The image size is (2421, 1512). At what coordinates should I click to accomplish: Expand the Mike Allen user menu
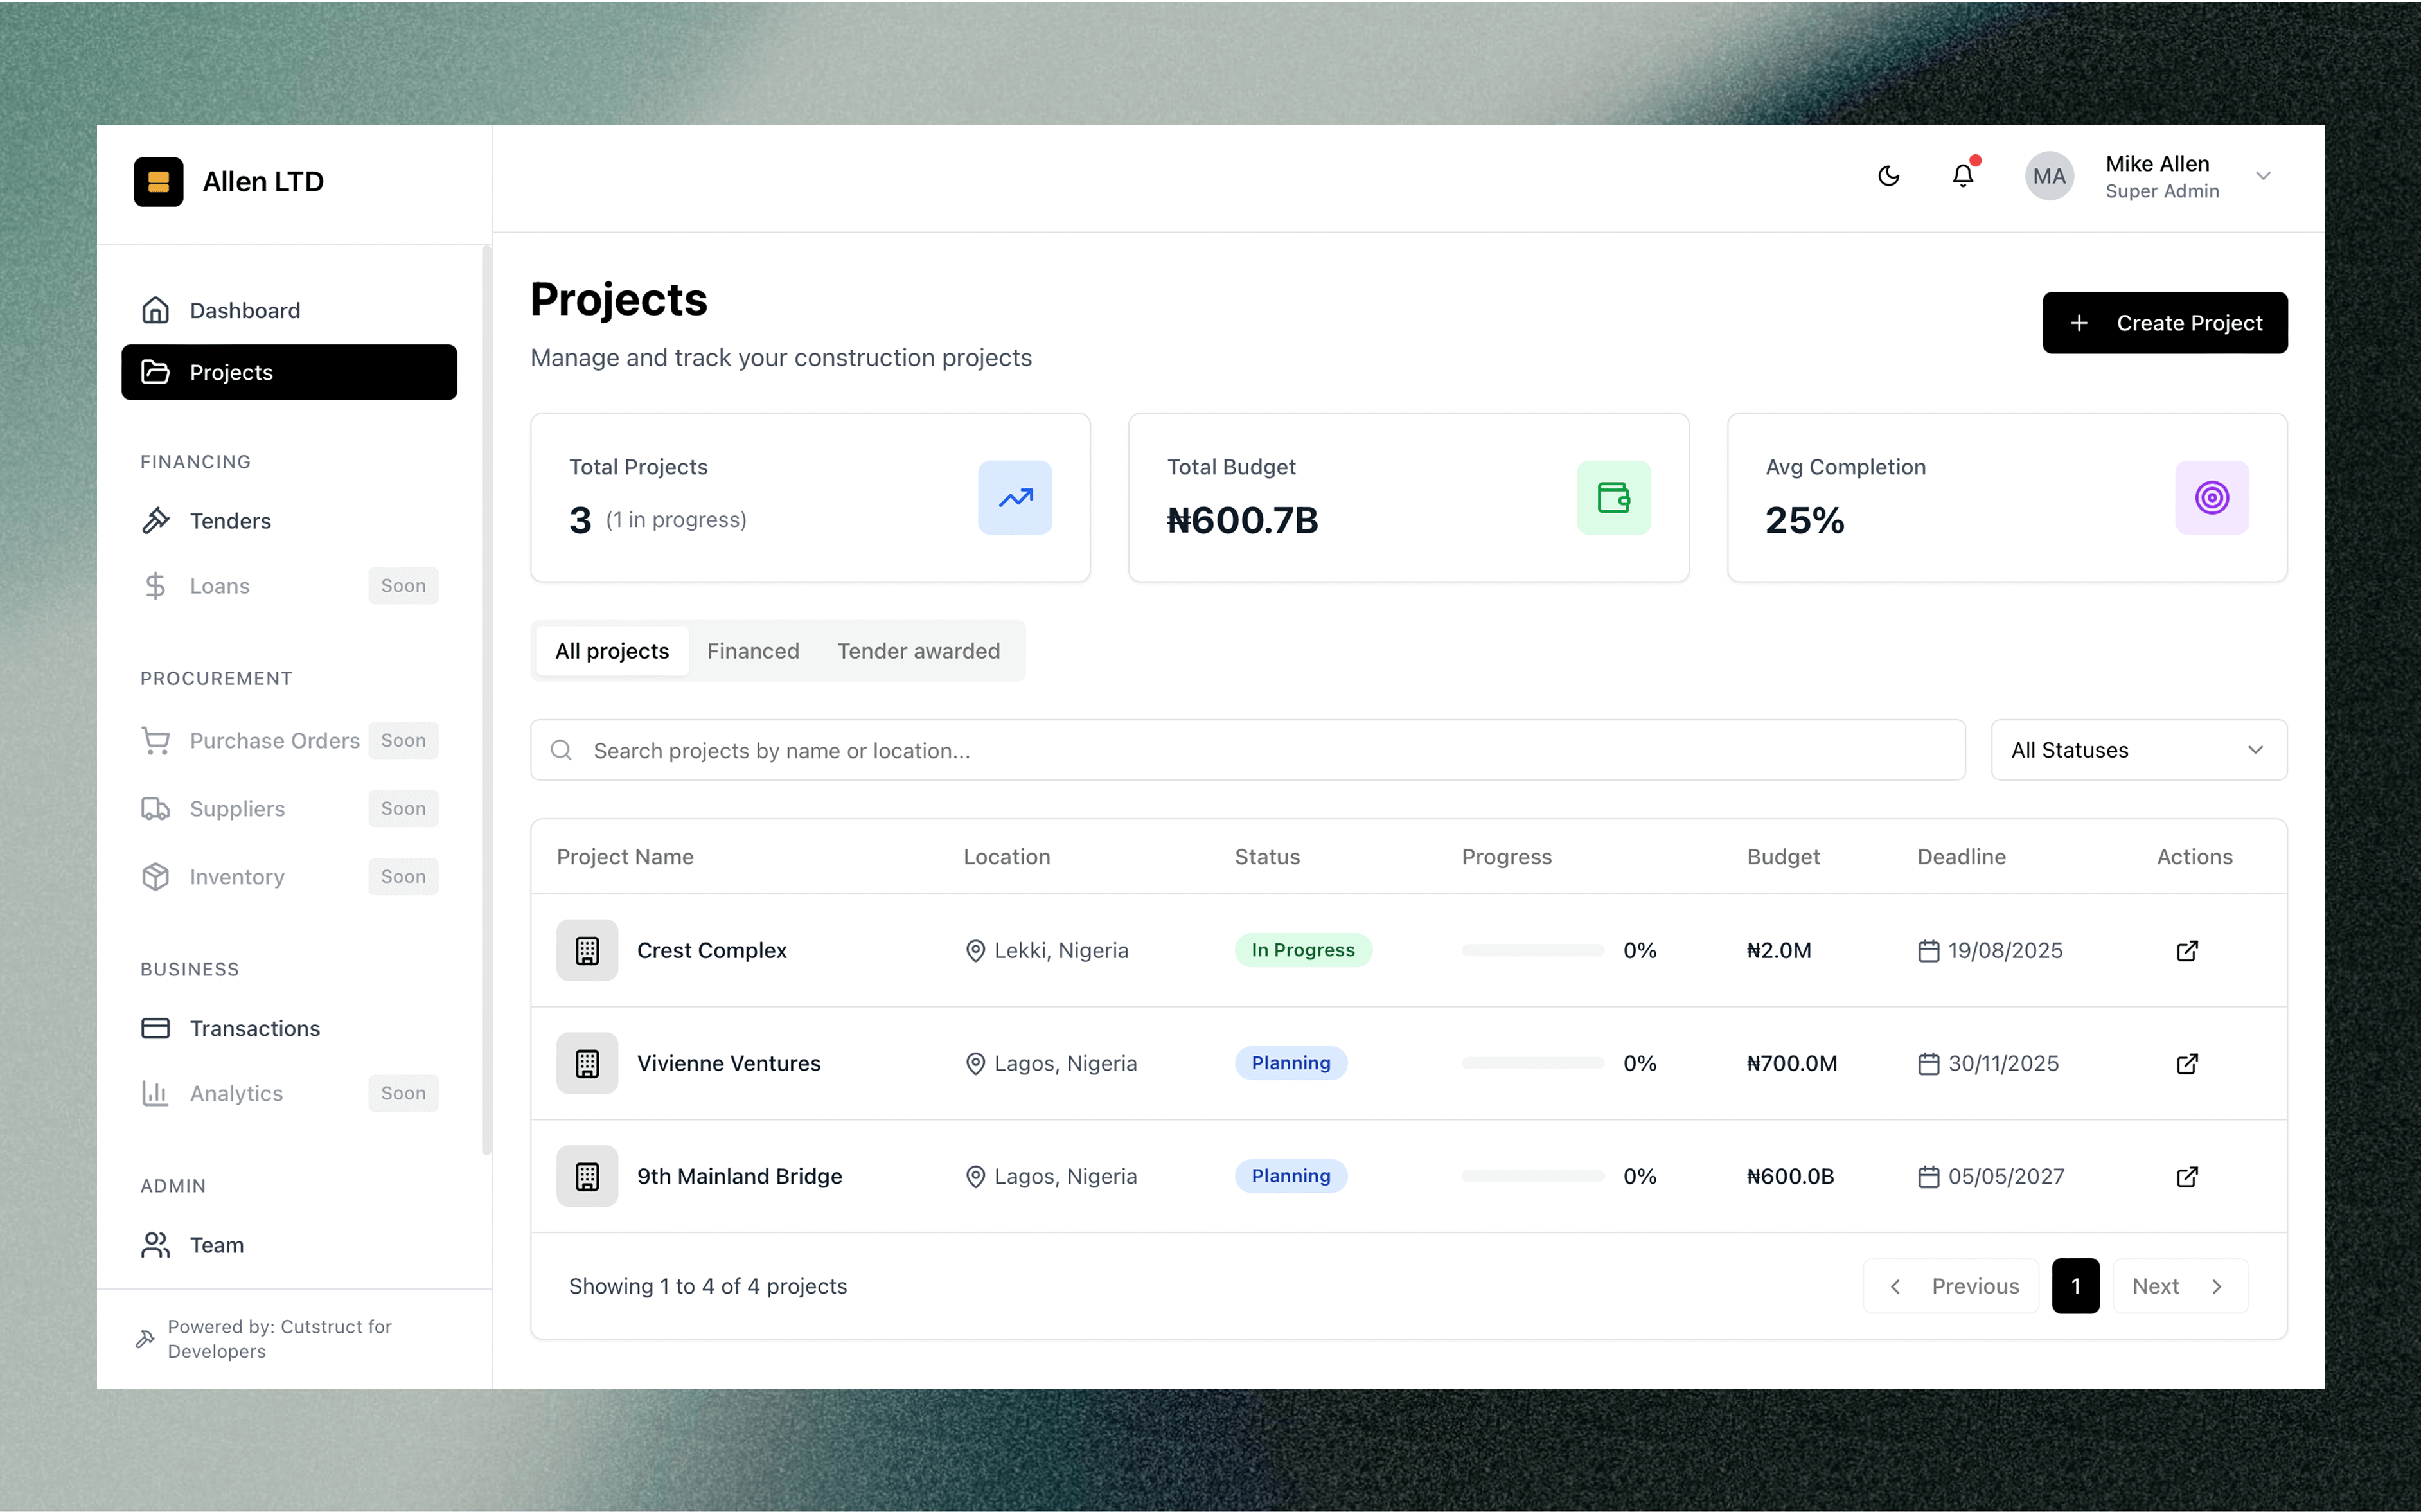[x=2263, y=176]
